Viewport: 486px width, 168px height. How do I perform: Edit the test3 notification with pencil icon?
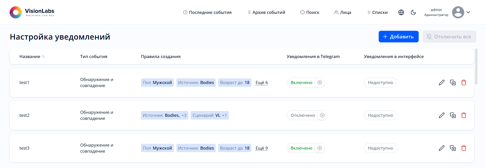tap(442, 148)
